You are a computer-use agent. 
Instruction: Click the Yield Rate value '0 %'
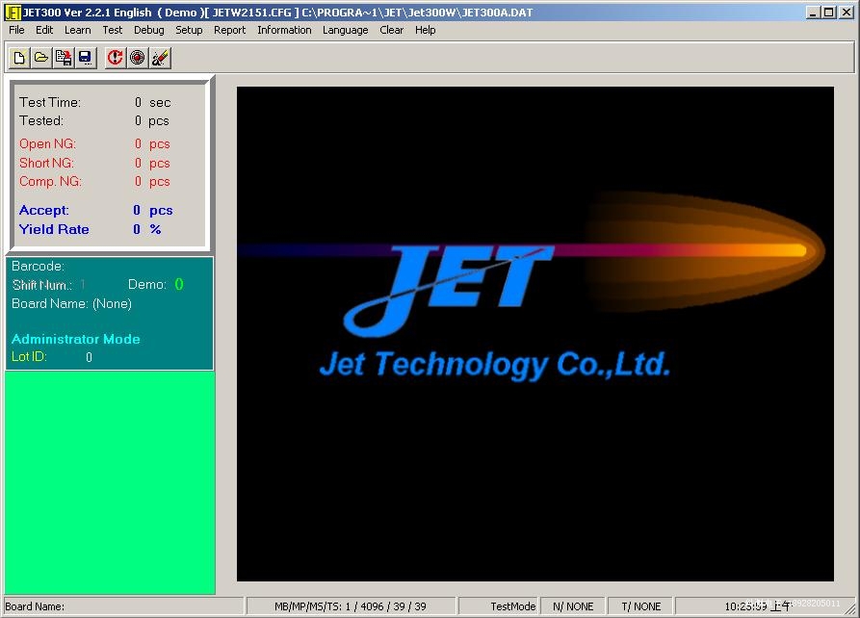pyautogui.click(x=147, y=229)
